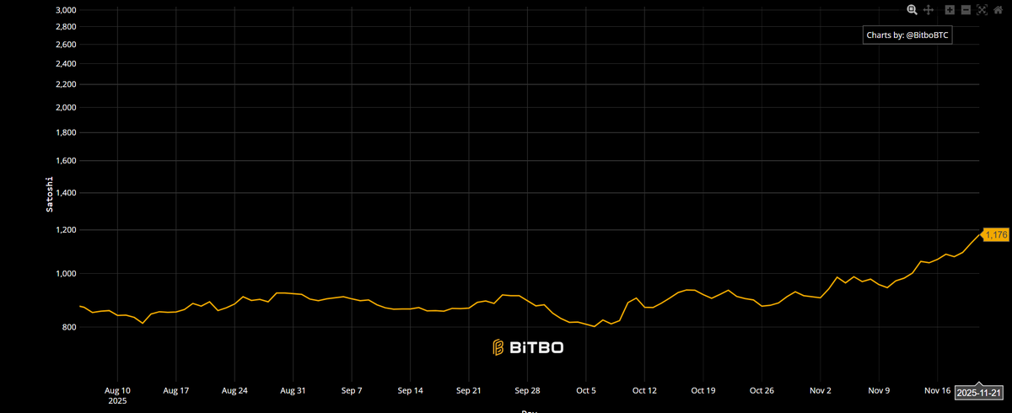Click the 'Sep 21' x-axis label
The height and width of the screenshot is (413, 1012).
click(469, 391)
